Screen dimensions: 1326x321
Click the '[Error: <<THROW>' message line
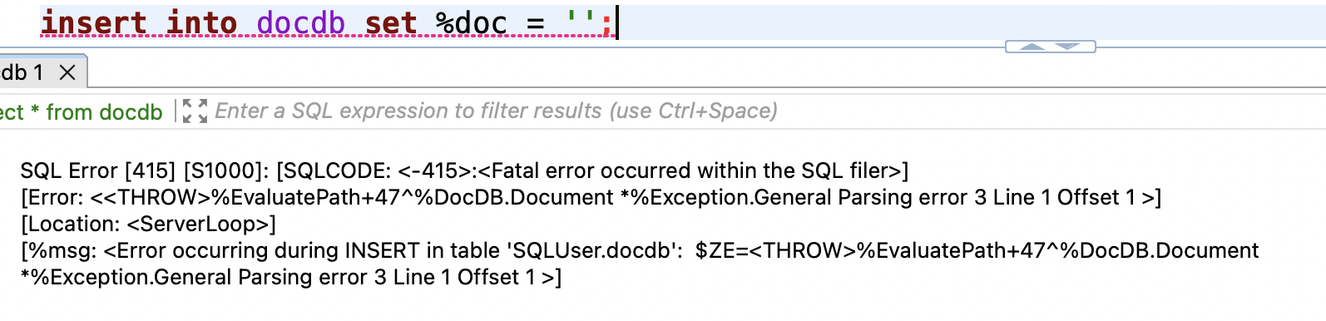tap(591, 197)
